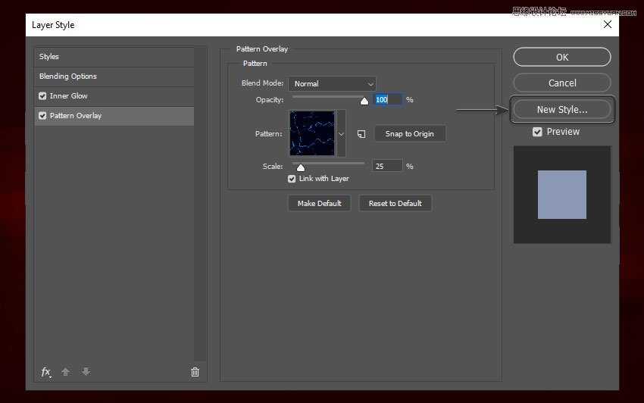Disable the Pattern Overlay checkbox
Screen dimensions: 644x403
coord(42,116)
